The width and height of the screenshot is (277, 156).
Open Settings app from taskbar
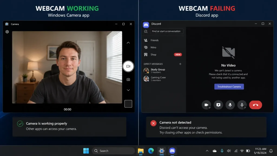[x=161, y=151]
